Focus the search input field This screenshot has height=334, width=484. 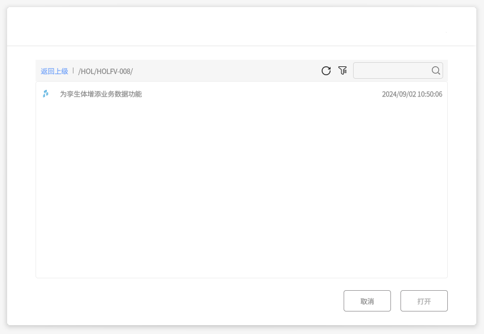392,71
